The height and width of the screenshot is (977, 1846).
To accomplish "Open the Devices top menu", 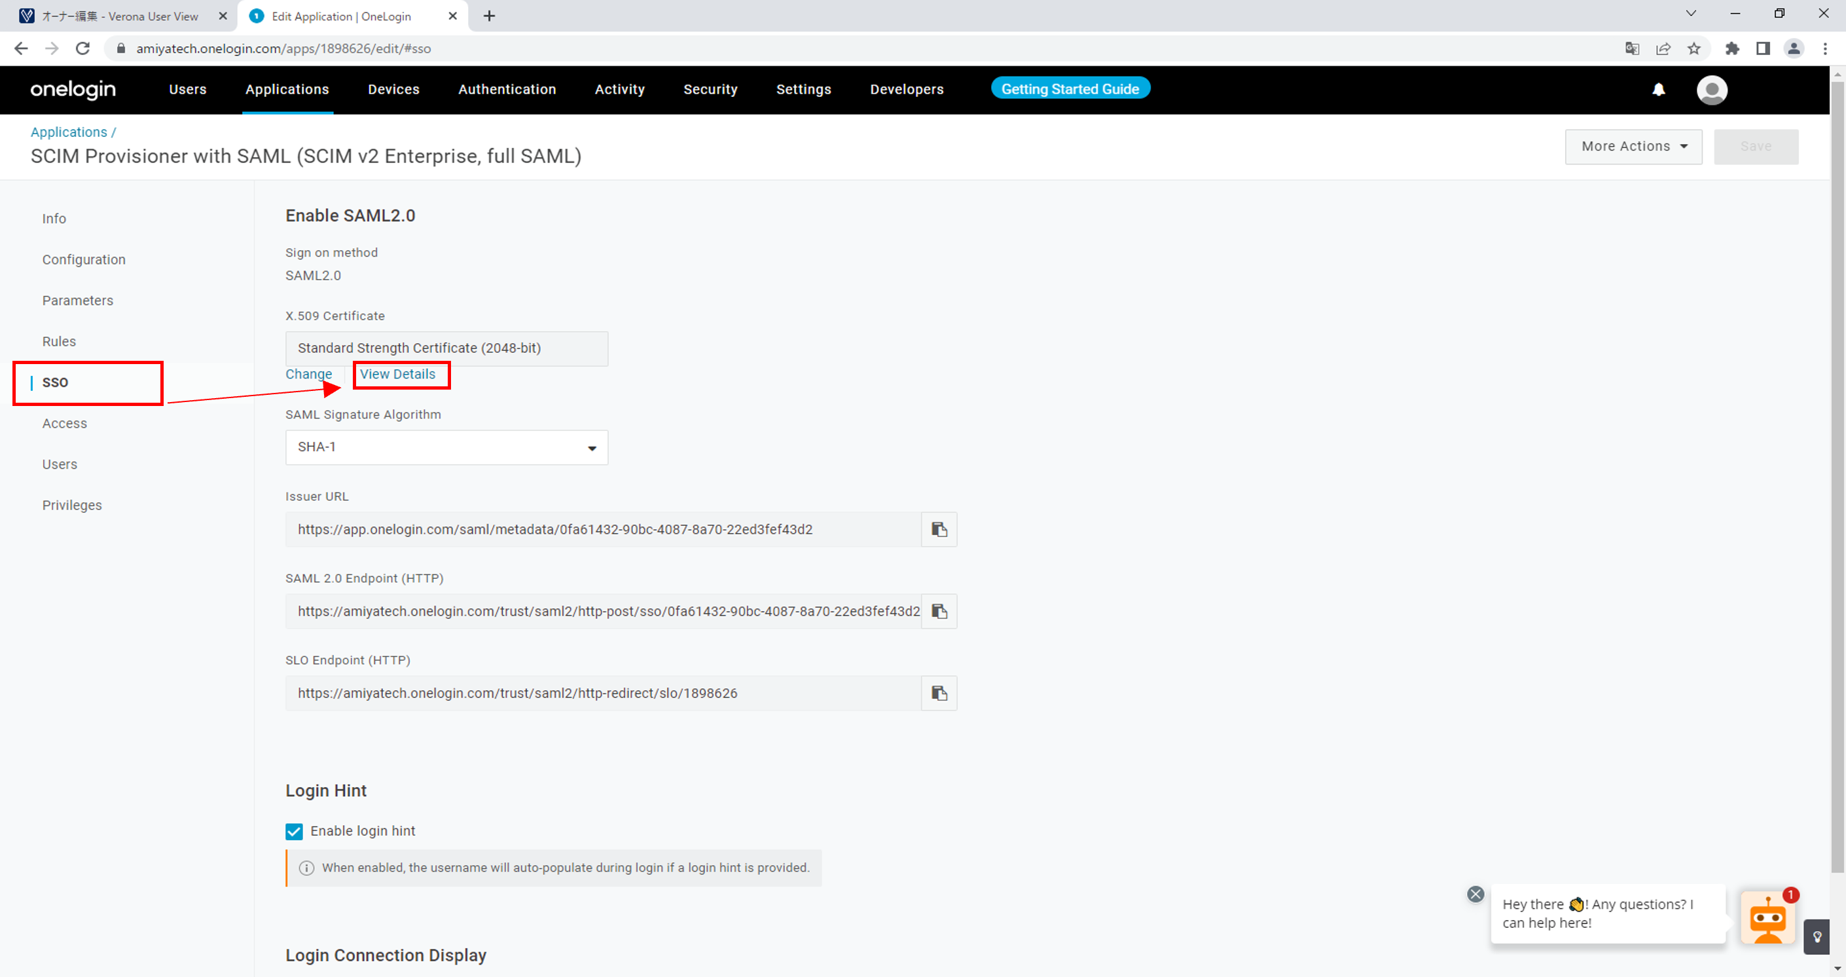I will [393, 90].
